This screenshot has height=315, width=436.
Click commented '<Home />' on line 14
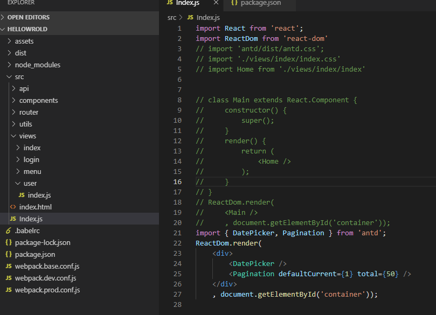[274, 162]
